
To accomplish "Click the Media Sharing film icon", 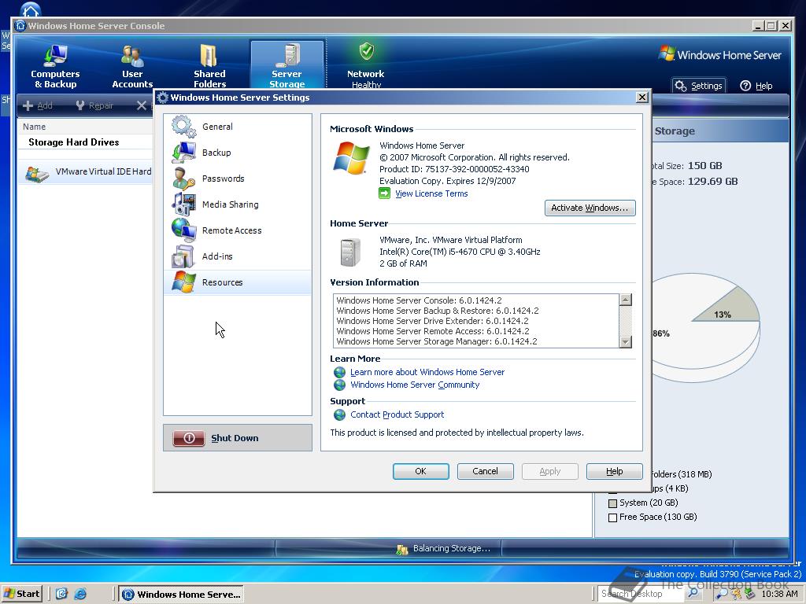I will (x=183, y=204).
